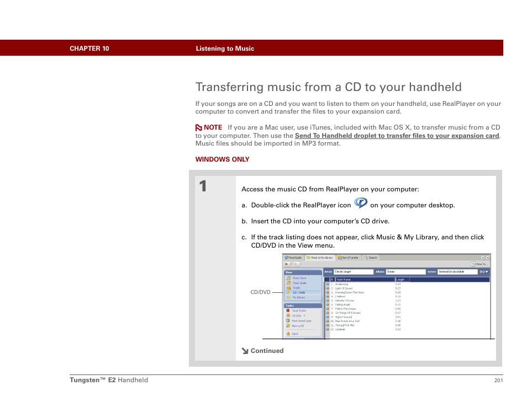Select CD / DVD in the View panel

point(303,293)
